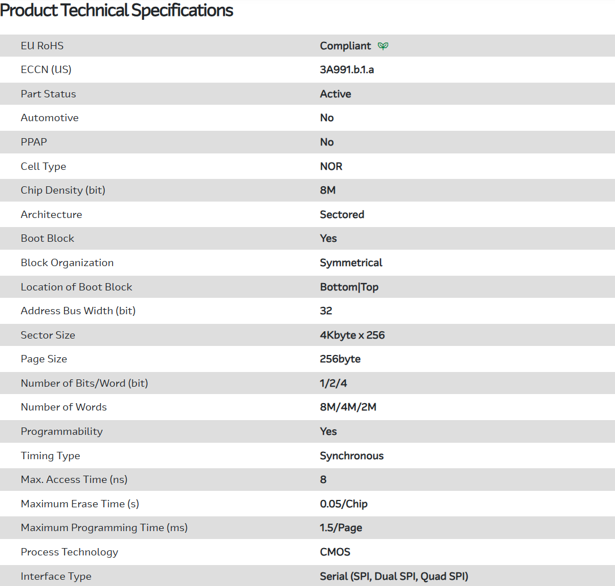615x586 pixels.
Task: Select the Architecture value Sectored
Action: pyautogui.click(x=342, y=215)
